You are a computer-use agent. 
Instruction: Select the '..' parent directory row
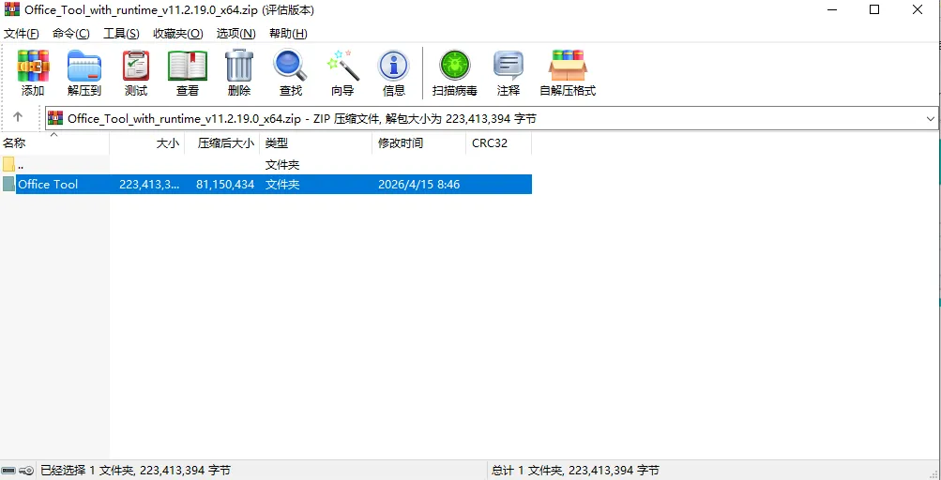pyautogui.click(x=266, y=164)
